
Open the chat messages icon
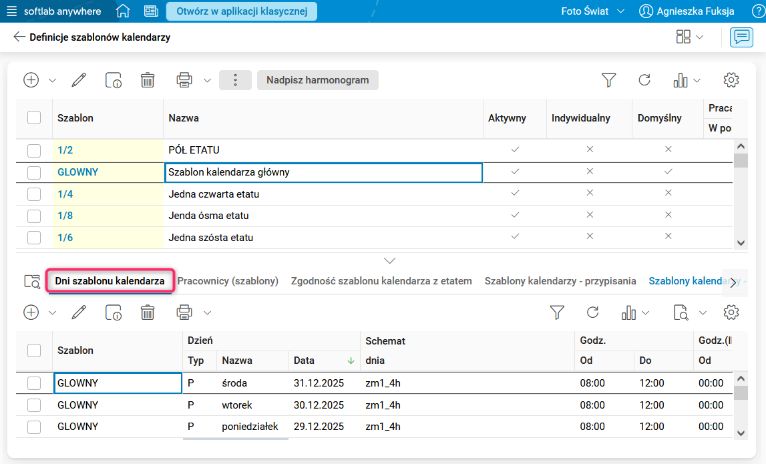coord(741,37)
